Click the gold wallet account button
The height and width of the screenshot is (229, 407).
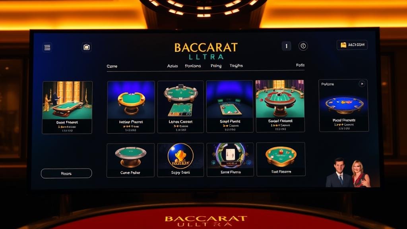tap(352, 45)
